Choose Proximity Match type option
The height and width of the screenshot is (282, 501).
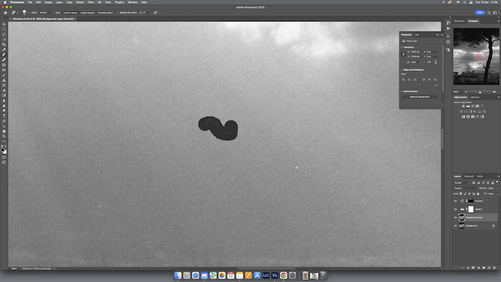[105, 13]
